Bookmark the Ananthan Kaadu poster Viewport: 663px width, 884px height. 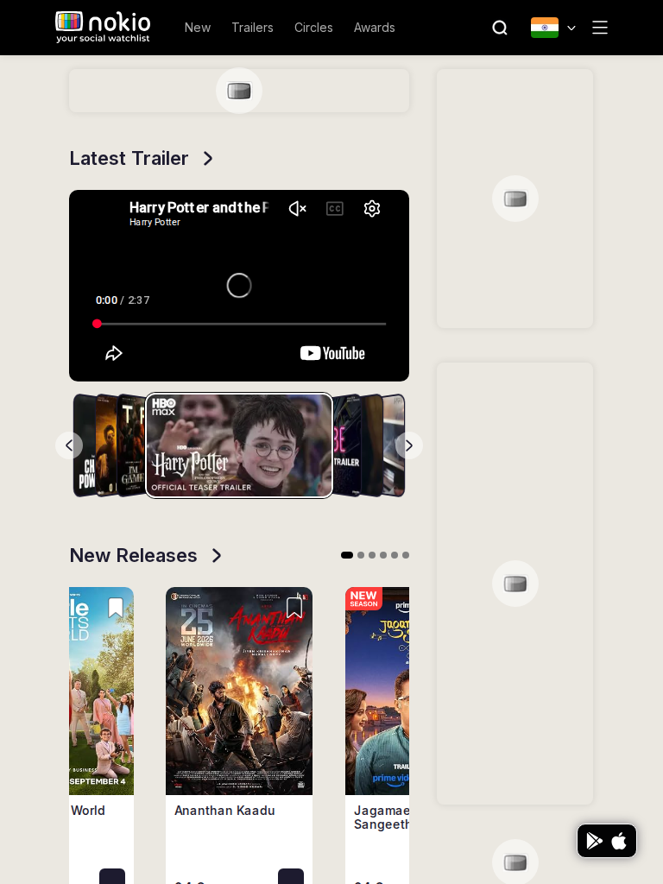294,607
